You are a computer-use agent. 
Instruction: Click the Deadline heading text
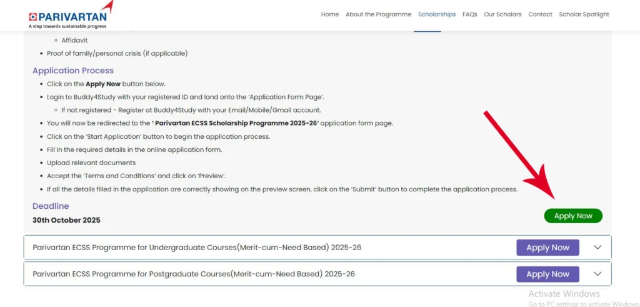[51, 206]
